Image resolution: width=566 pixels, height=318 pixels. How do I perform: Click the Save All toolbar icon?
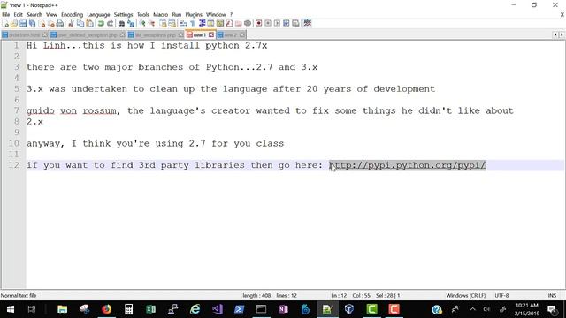click(x=33, y=24)
